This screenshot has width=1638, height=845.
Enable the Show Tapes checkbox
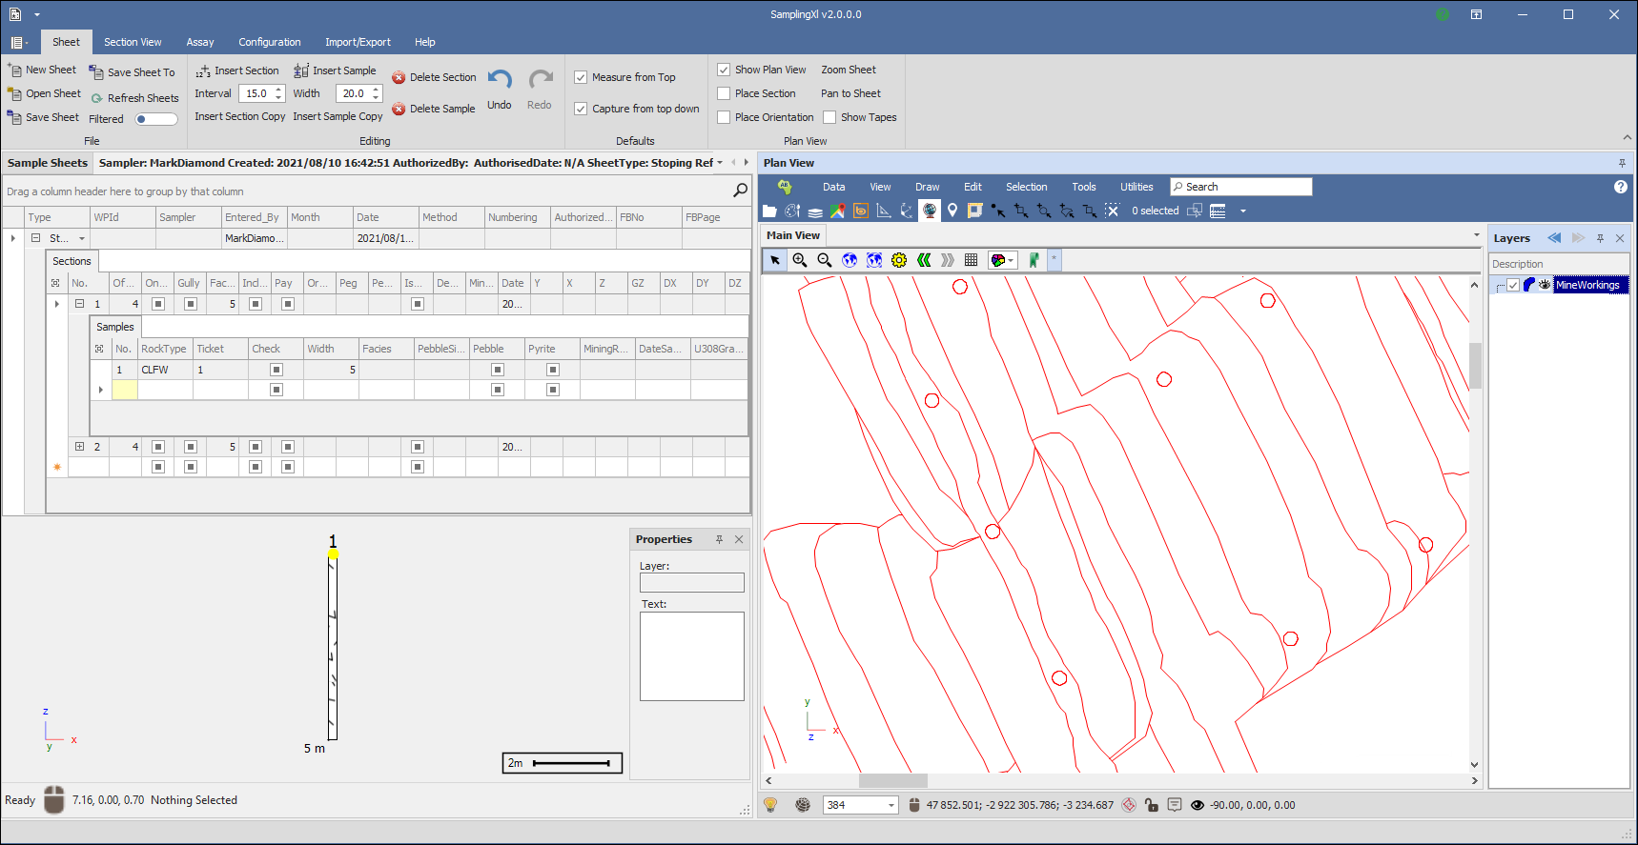pyautogui.click(x=829, y=117)
